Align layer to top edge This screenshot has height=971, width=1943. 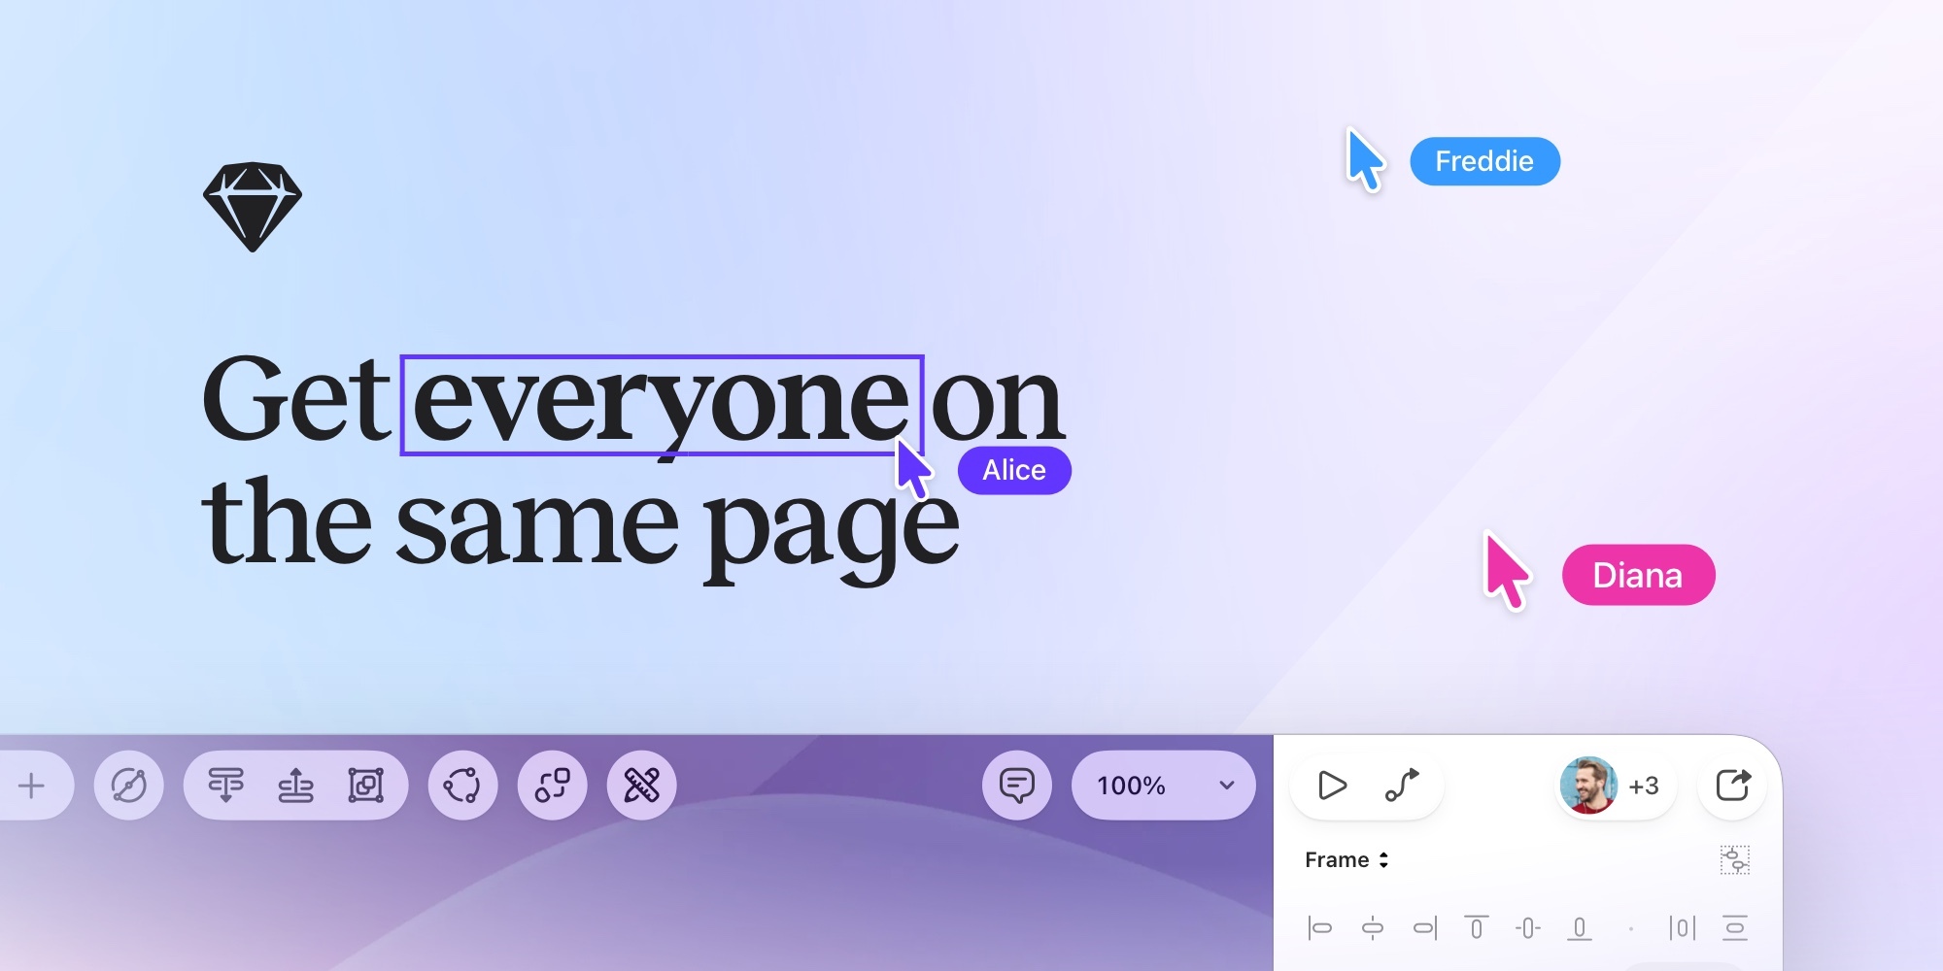tap(1476, 928)
